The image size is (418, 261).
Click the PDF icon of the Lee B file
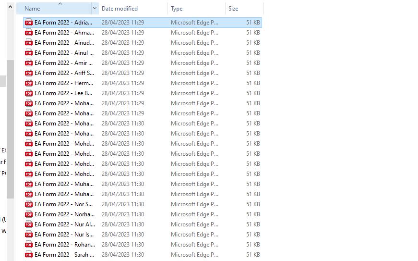[x=29, y=93]
